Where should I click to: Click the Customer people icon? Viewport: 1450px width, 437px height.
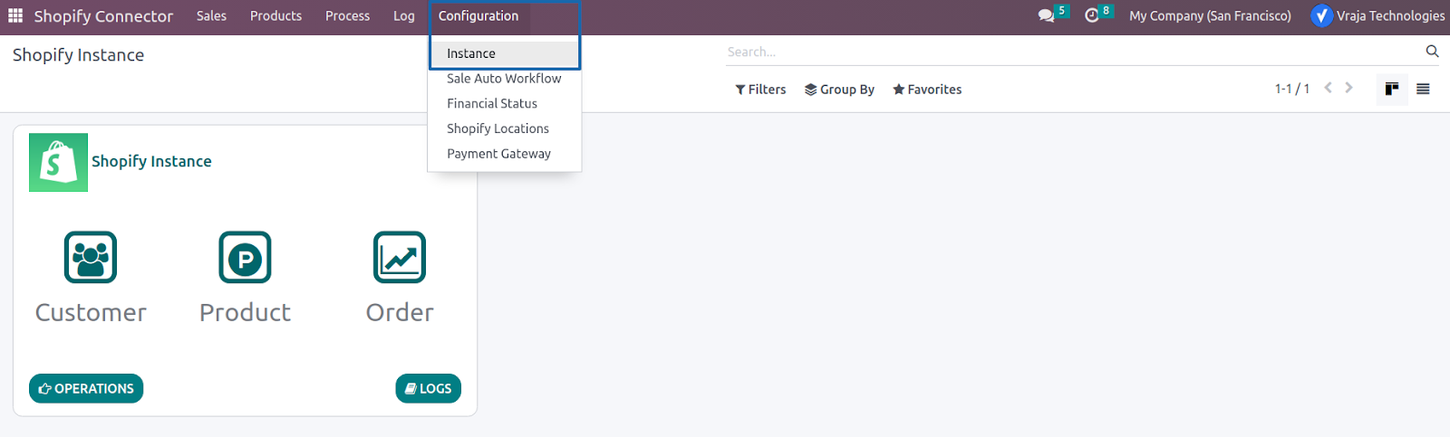91,258
